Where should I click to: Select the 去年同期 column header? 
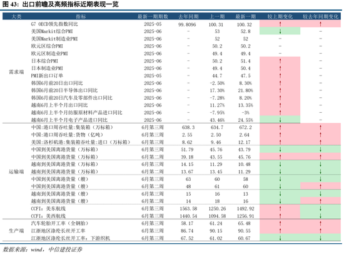click(188, 16)
